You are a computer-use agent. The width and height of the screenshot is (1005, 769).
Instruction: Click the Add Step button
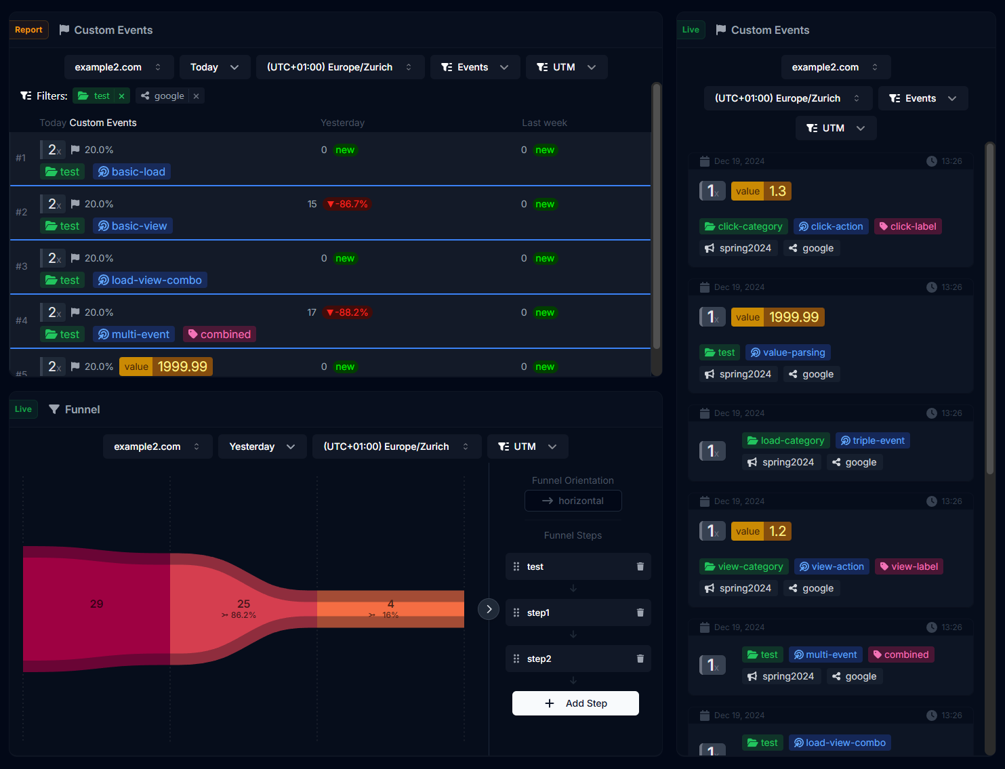(x=575, y=703)
